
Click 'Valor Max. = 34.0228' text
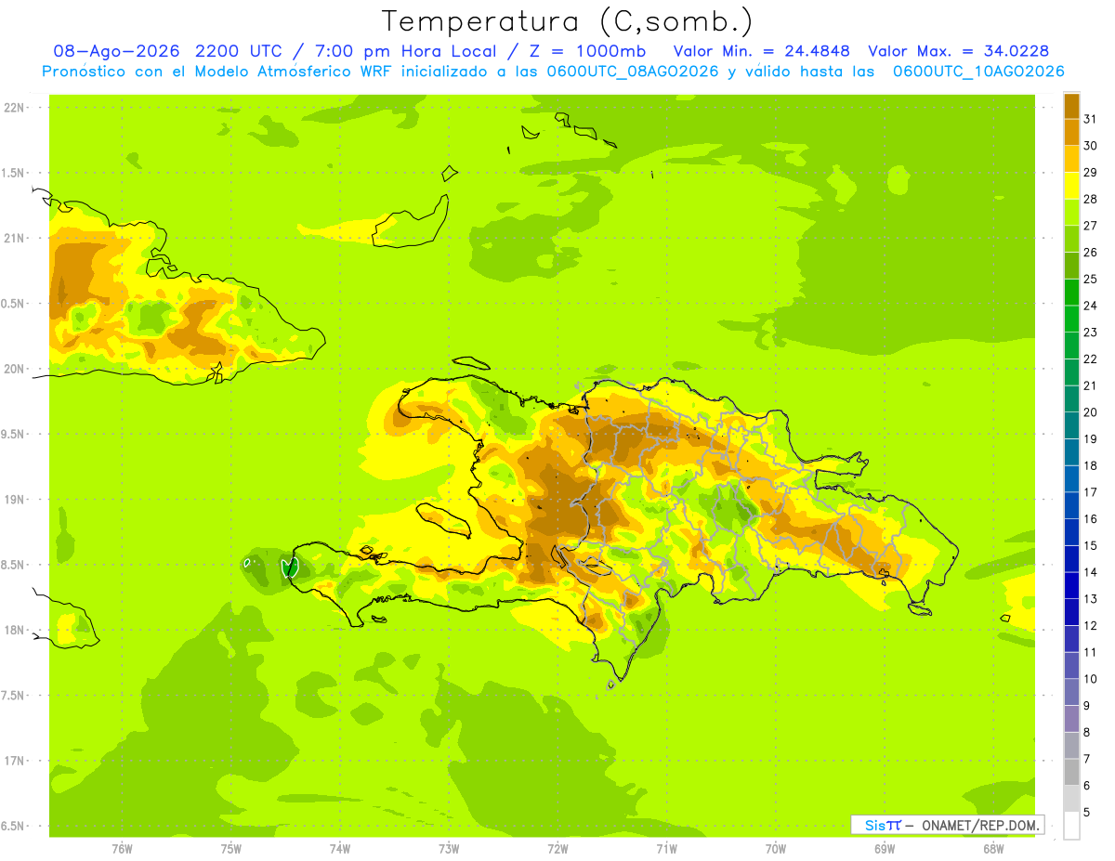point(959,51)
